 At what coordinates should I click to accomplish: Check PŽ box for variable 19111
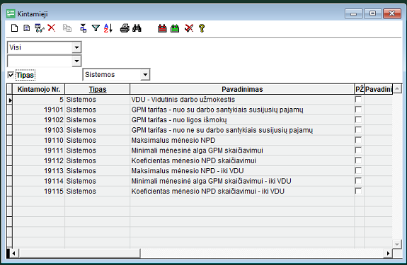click(x=358, y=151)
